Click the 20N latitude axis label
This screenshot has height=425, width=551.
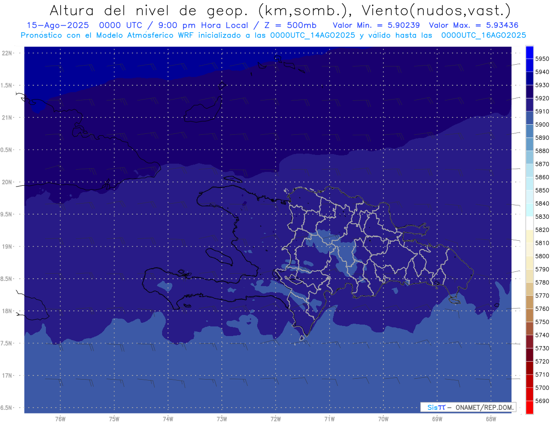pyautogui.click(x=6, y=182)
